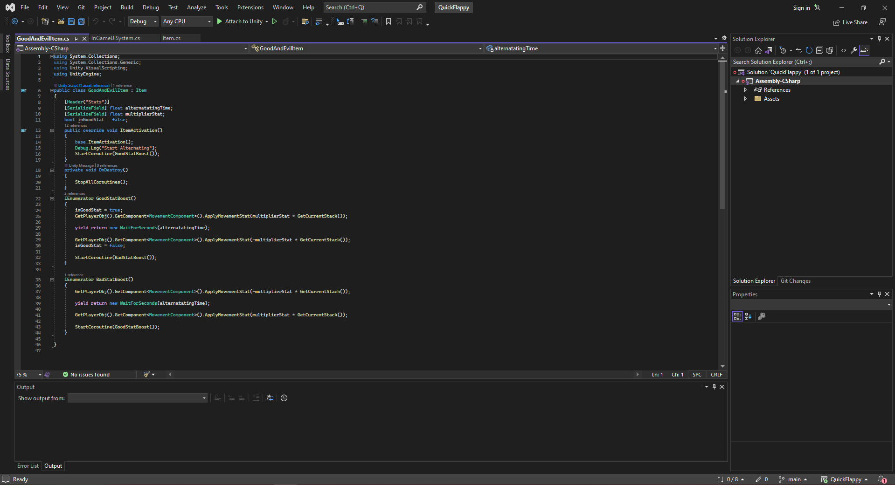Image resolution: width=895 pixels, height=485 pixels.
Task: Expand the Assets folder node
Action: [x=745, y=99]
